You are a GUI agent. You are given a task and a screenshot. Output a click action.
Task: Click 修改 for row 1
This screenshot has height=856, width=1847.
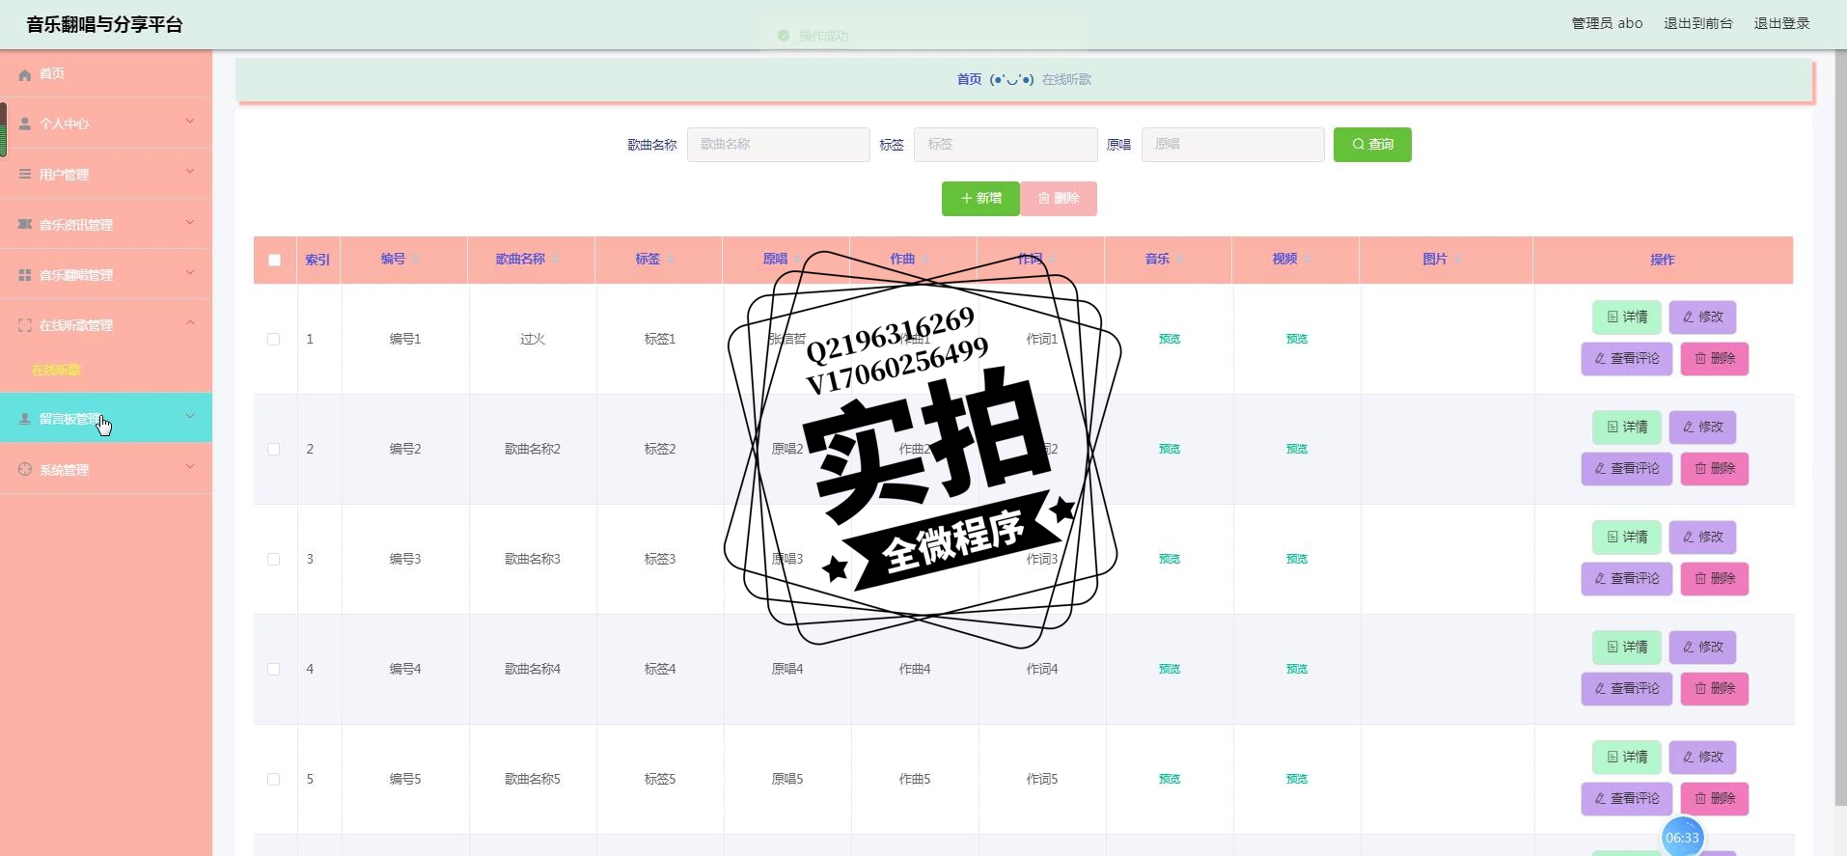click(x=1702, y=318)
